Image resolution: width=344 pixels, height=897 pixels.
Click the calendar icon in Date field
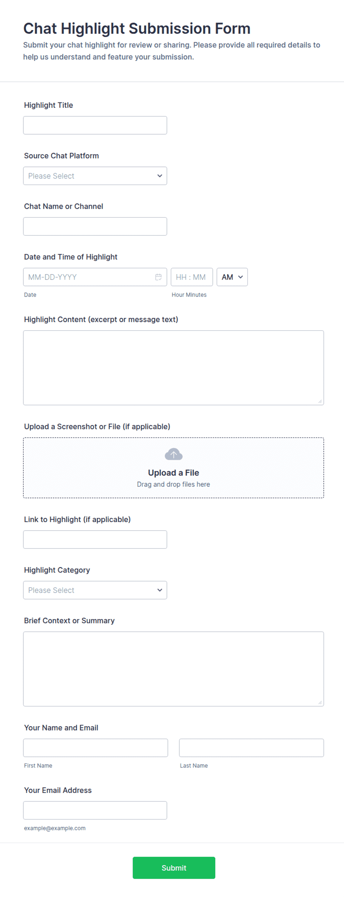pyautogui.click(x=158, y=277)
